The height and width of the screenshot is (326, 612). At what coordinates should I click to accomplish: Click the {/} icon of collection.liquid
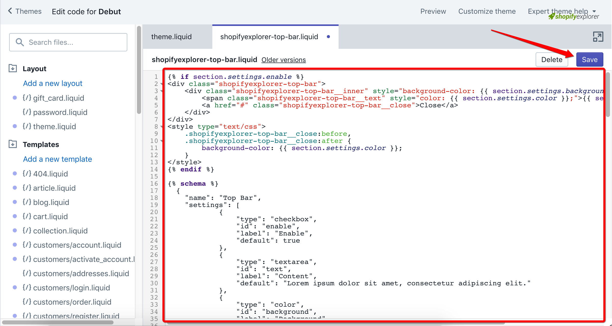pos(27,230)
